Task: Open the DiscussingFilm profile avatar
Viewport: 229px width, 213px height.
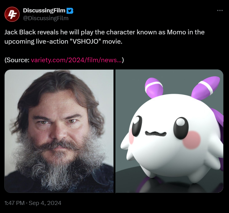Action: pos(12,14)
